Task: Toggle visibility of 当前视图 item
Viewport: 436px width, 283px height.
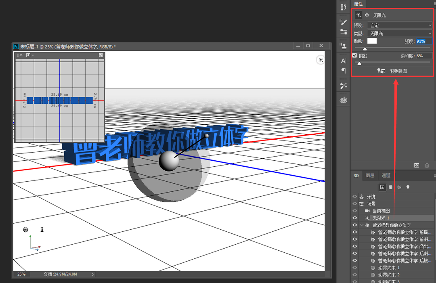Action: click(x=355, y=211)
